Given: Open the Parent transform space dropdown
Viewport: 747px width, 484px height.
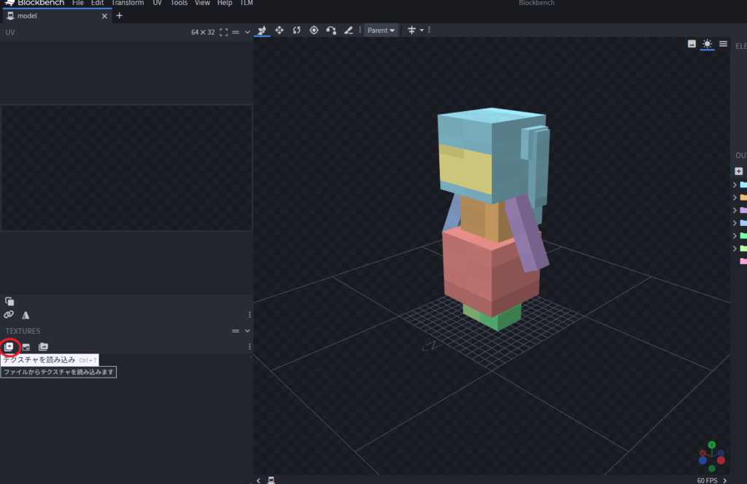Looking at the screenshot, I should 381,31.
